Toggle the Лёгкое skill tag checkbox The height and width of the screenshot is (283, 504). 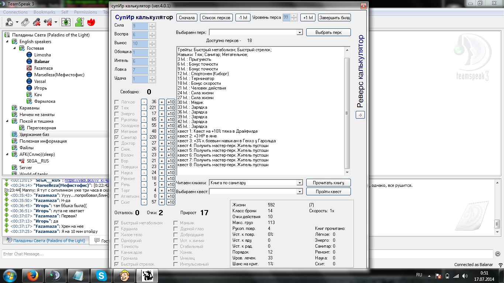click(x=117, y=102)
